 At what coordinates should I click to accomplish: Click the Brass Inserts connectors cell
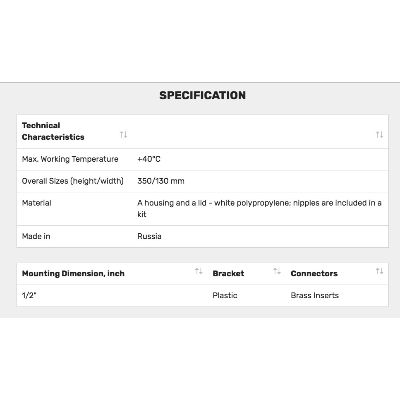[315, 296]
